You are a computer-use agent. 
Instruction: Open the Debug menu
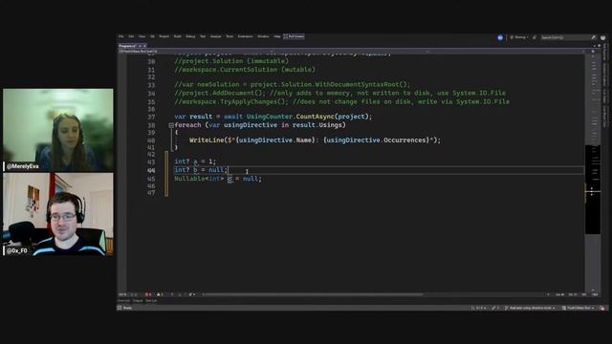click(x=190, y=36)
